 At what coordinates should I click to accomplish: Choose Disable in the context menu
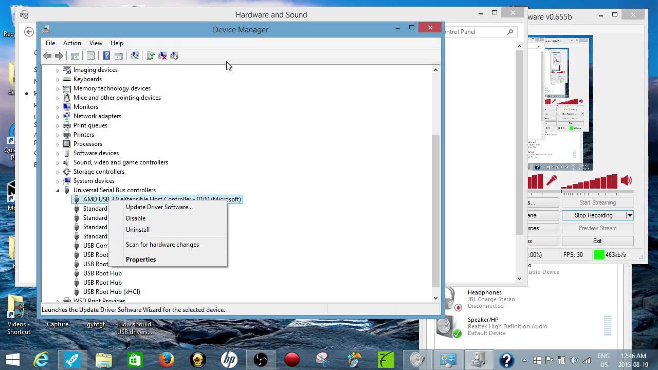click(x=168, y=218)
